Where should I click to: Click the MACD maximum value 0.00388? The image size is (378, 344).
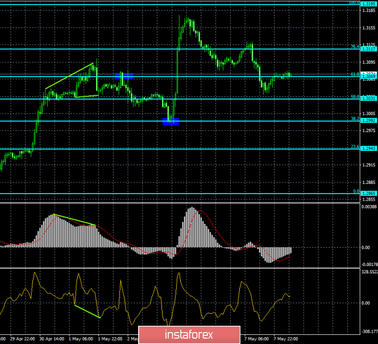point(369,207)
